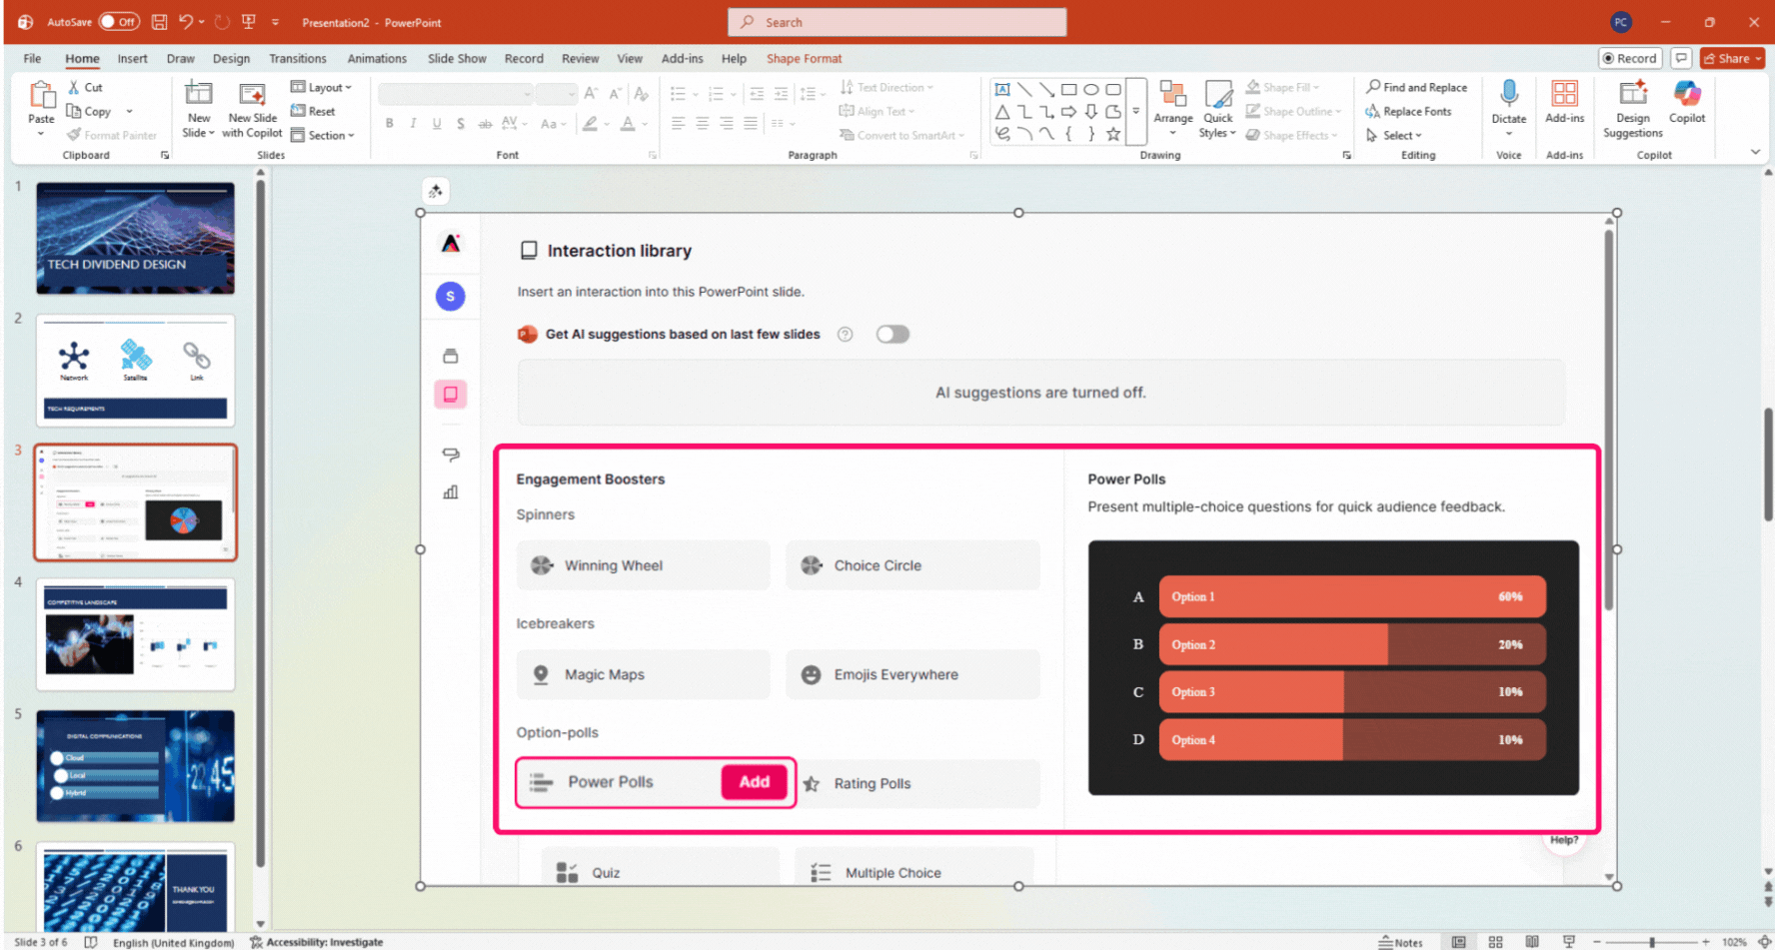Image resolution: width=1775 pixels, height=950 pixels.
Task: Click the user avatar S in sidebar
Action: (x=451, y=296)
